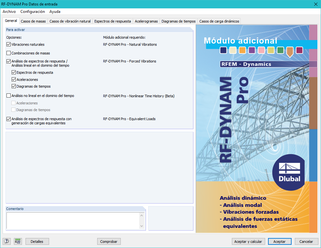Open the Archivo menu
321x248 pixels.
9,12
